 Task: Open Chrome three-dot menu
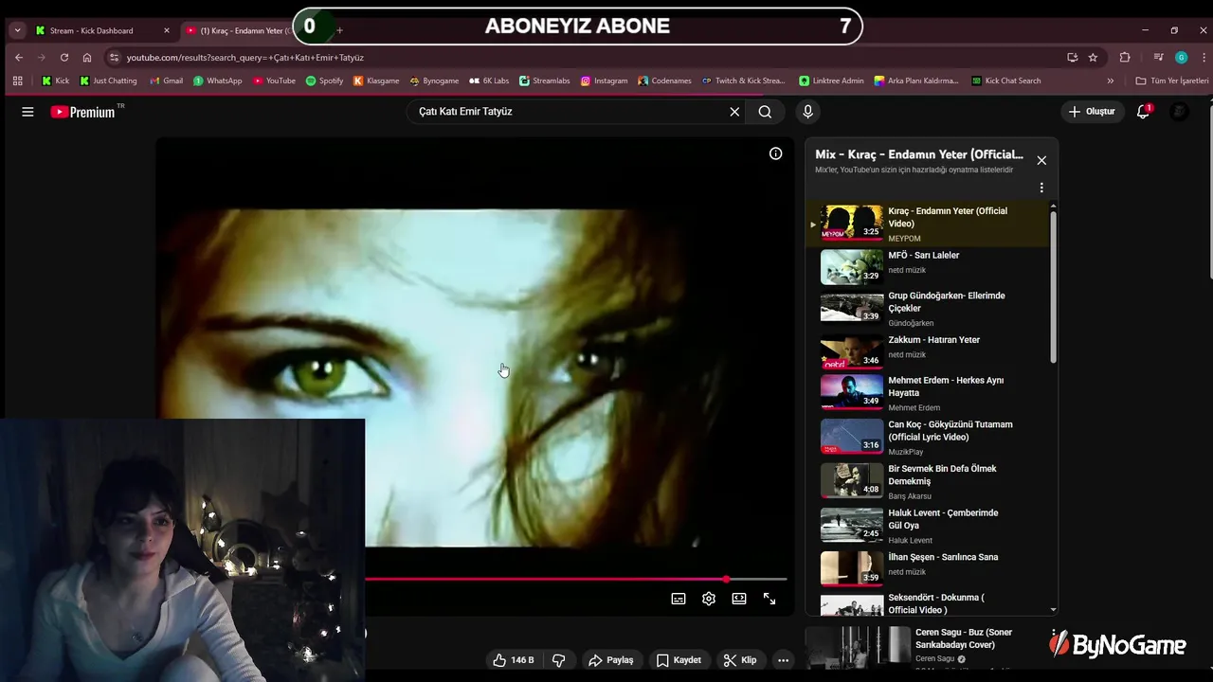tap(1204, 57)
